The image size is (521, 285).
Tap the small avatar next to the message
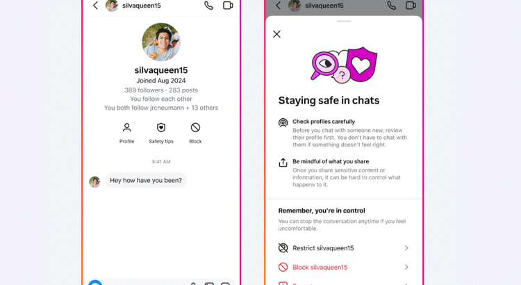click(x=94, y=182)
